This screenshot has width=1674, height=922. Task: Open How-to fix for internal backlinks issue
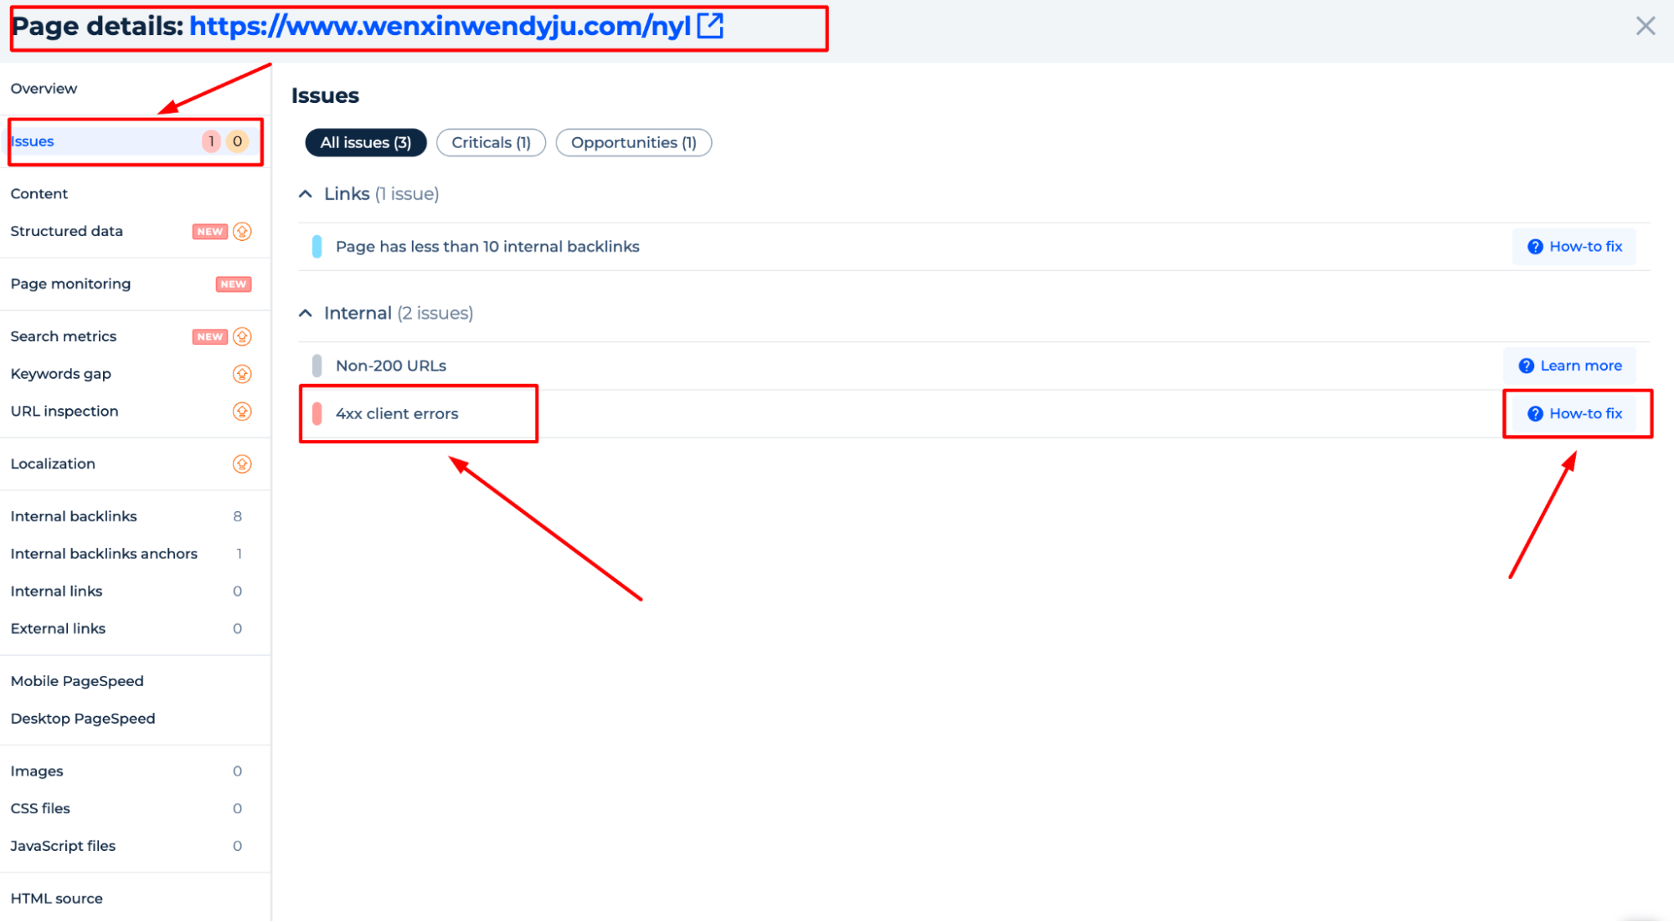(1574, 247)
